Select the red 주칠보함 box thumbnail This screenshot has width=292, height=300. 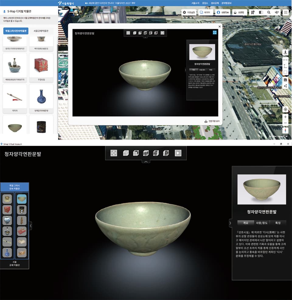pyautogui.click(x=41, y=68)
